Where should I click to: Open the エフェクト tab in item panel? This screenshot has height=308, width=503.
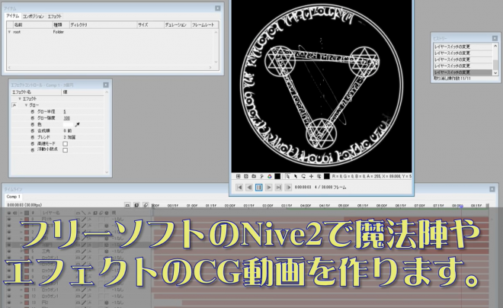(x=55, y=15)
